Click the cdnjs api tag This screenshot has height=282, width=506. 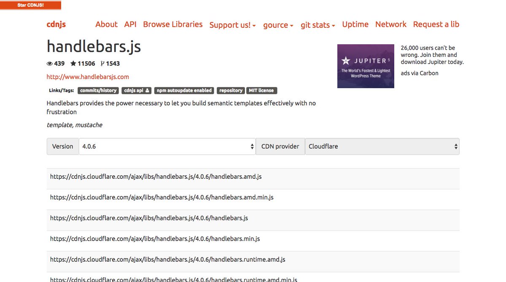point(137,90)
